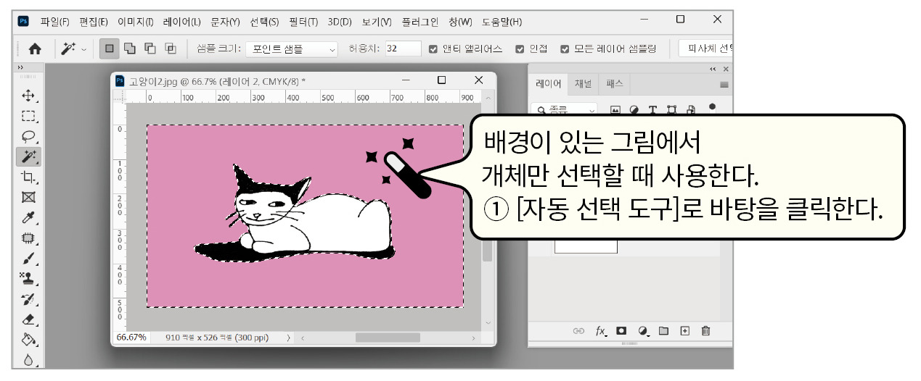
Task: Toggle 모든 레이어 샘플링 checkbox
Action: (x=565, y=49)
